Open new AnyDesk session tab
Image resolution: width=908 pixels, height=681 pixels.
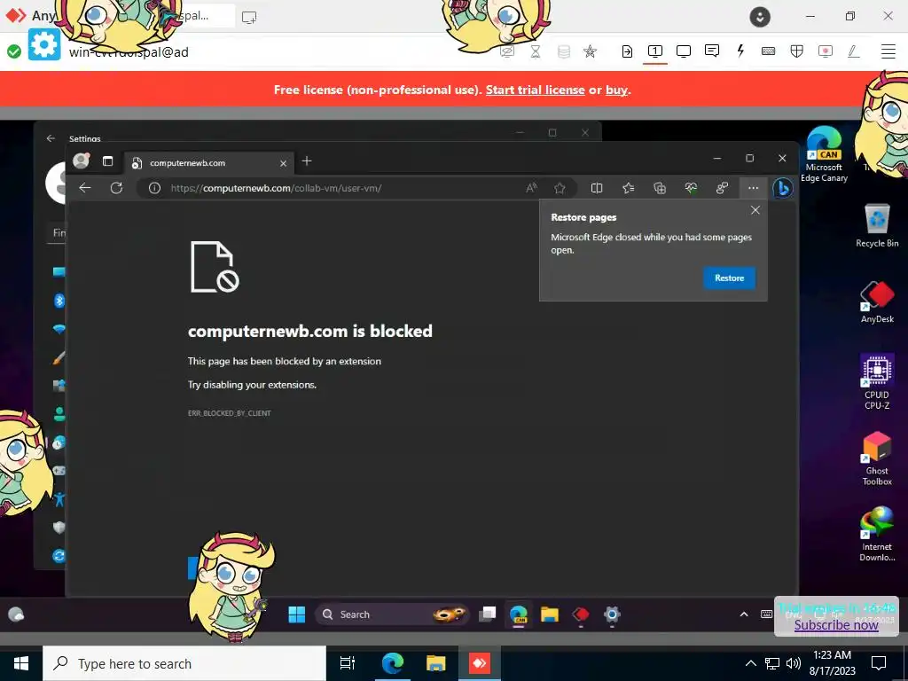pyautogui.click(x=249, y=17)
